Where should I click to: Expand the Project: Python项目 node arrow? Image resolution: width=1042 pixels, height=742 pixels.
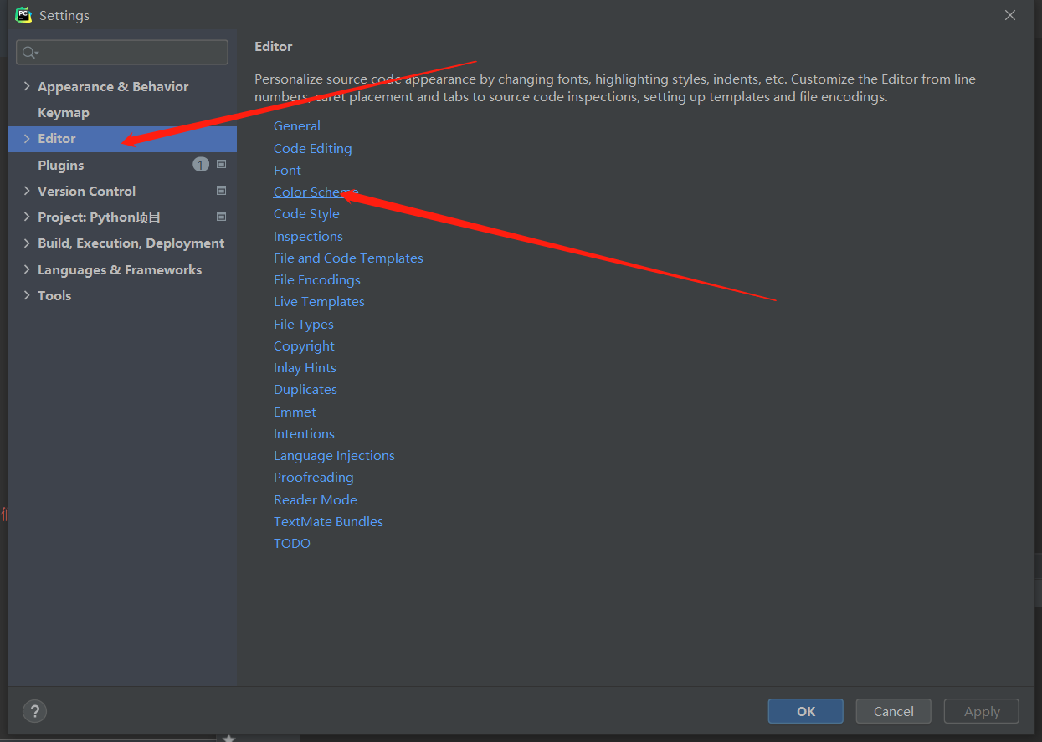tap(27, 217)
